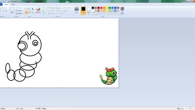
Task: Choose the Hexagon shape
Action: coord(51,11)
